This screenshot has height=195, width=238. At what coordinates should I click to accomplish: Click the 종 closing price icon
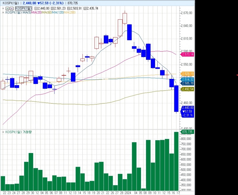[36, 9]
